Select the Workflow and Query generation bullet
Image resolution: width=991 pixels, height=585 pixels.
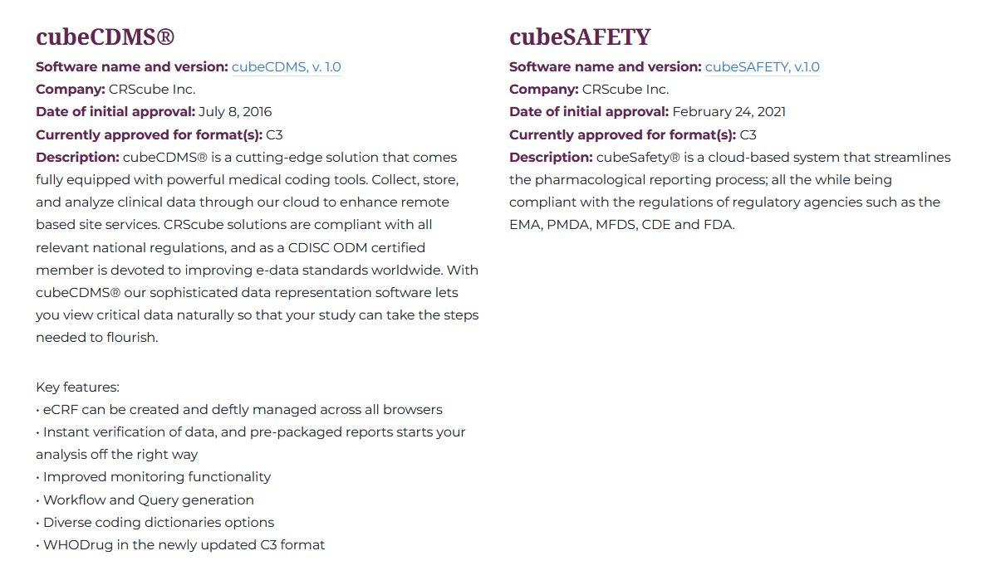click(x=149, y=500)
